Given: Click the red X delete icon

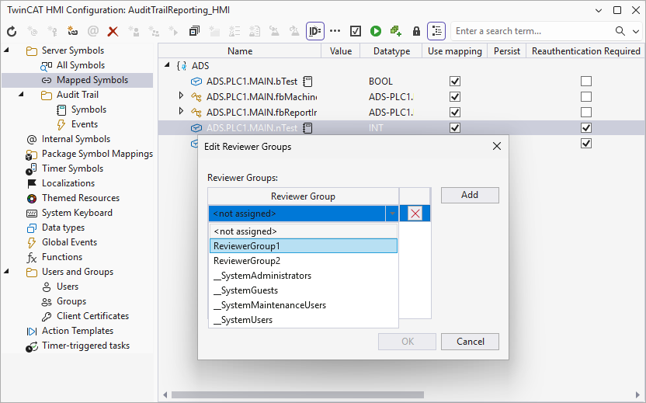Looking at the screenshot, I should (x=113, y=31).
